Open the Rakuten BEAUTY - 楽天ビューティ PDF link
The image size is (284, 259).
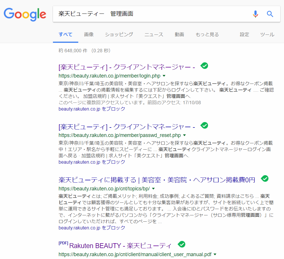(120, 246)
